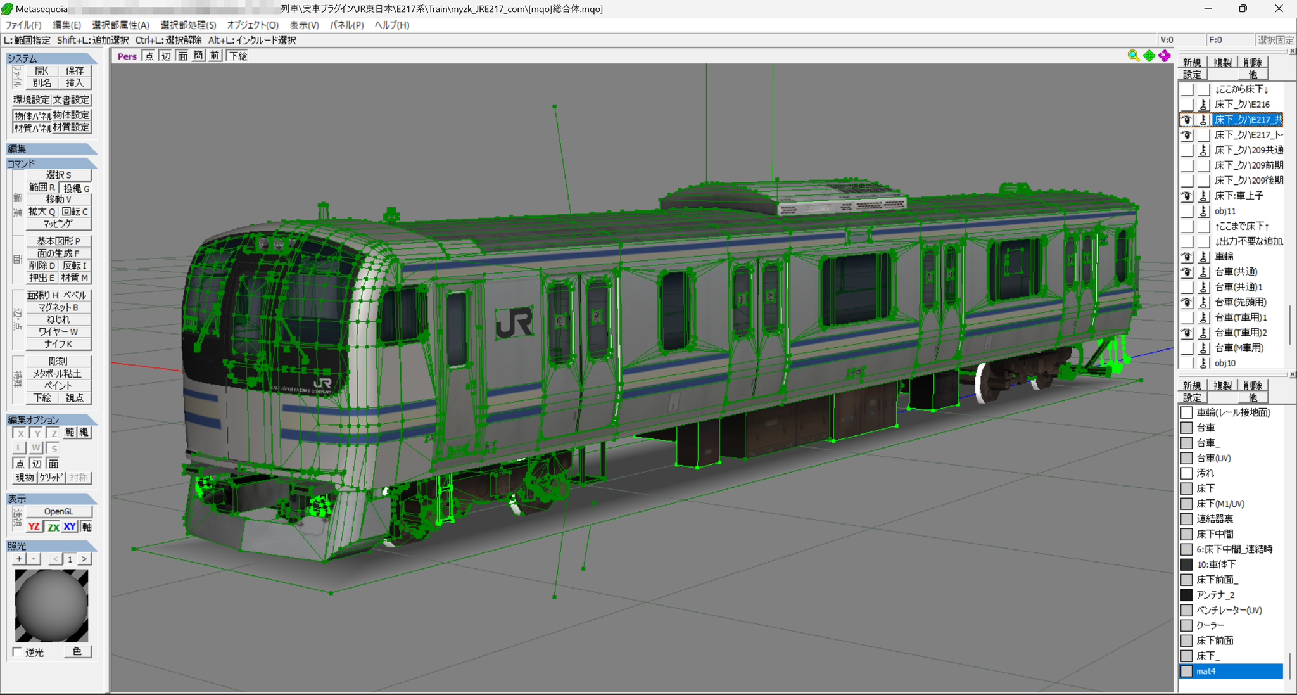The height and width of the screenshot is (695, 1297).
Task: Switch view to ZX plane
Action: coord(53,526)
